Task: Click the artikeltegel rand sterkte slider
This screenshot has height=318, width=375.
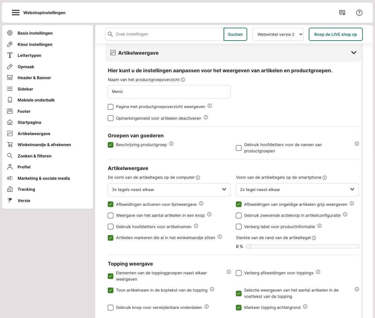Action: [x=303, y=247]
